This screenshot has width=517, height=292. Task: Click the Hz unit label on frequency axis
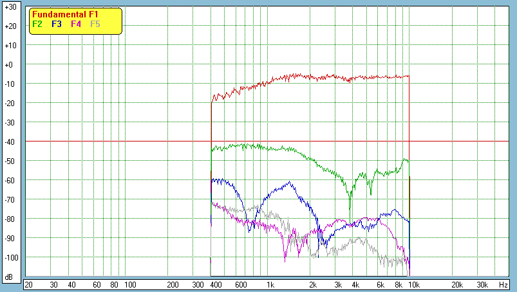[x=503, y=284]
